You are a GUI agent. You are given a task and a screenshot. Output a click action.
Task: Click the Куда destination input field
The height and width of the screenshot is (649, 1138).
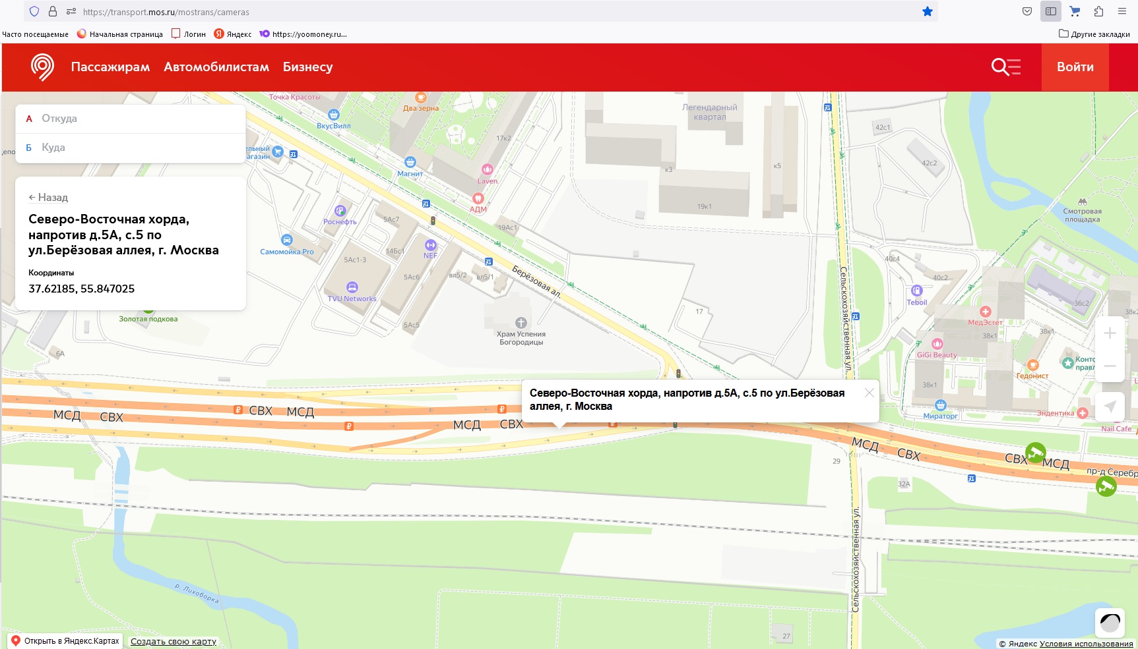pos(131,148)
